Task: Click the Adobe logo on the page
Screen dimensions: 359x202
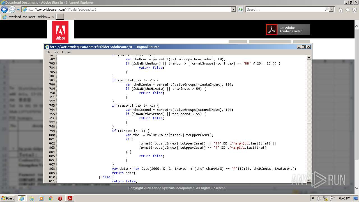Action: point(60,32)
